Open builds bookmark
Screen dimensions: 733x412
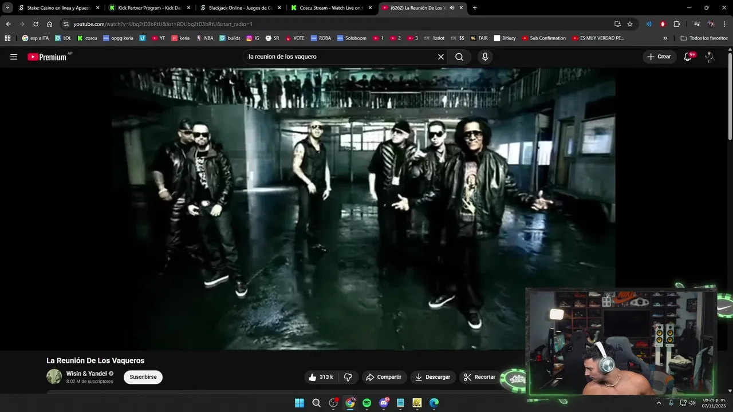pos(230,38)
